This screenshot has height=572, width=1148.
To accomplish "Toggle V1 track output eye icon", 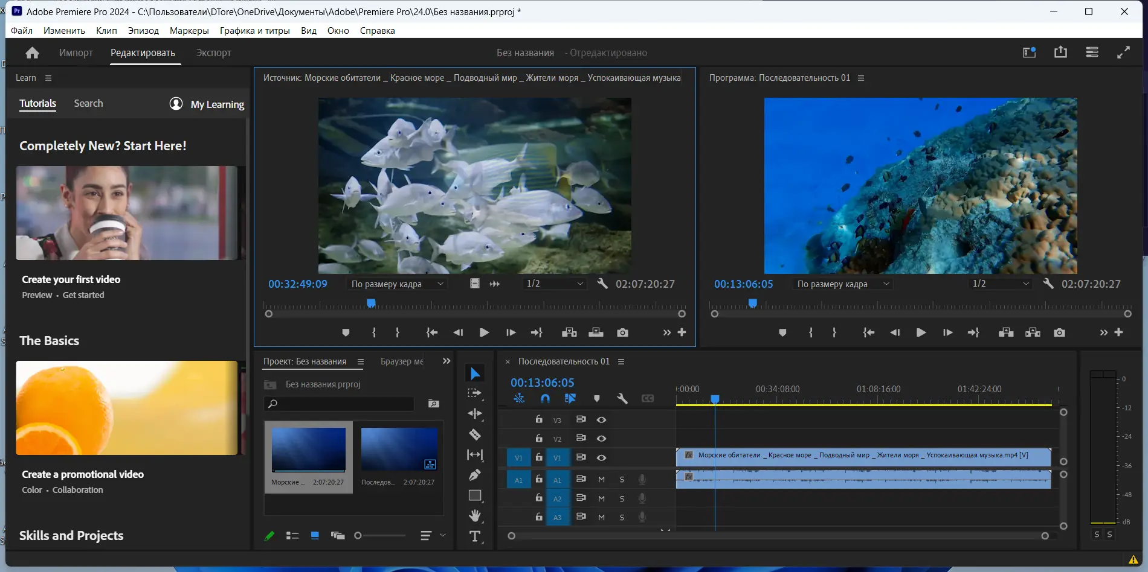I will pos(601,457).
